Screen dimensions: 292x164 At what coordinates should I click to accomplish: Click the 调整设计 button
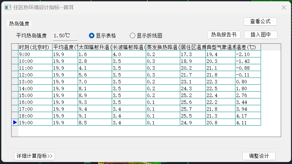coord(259,156)
